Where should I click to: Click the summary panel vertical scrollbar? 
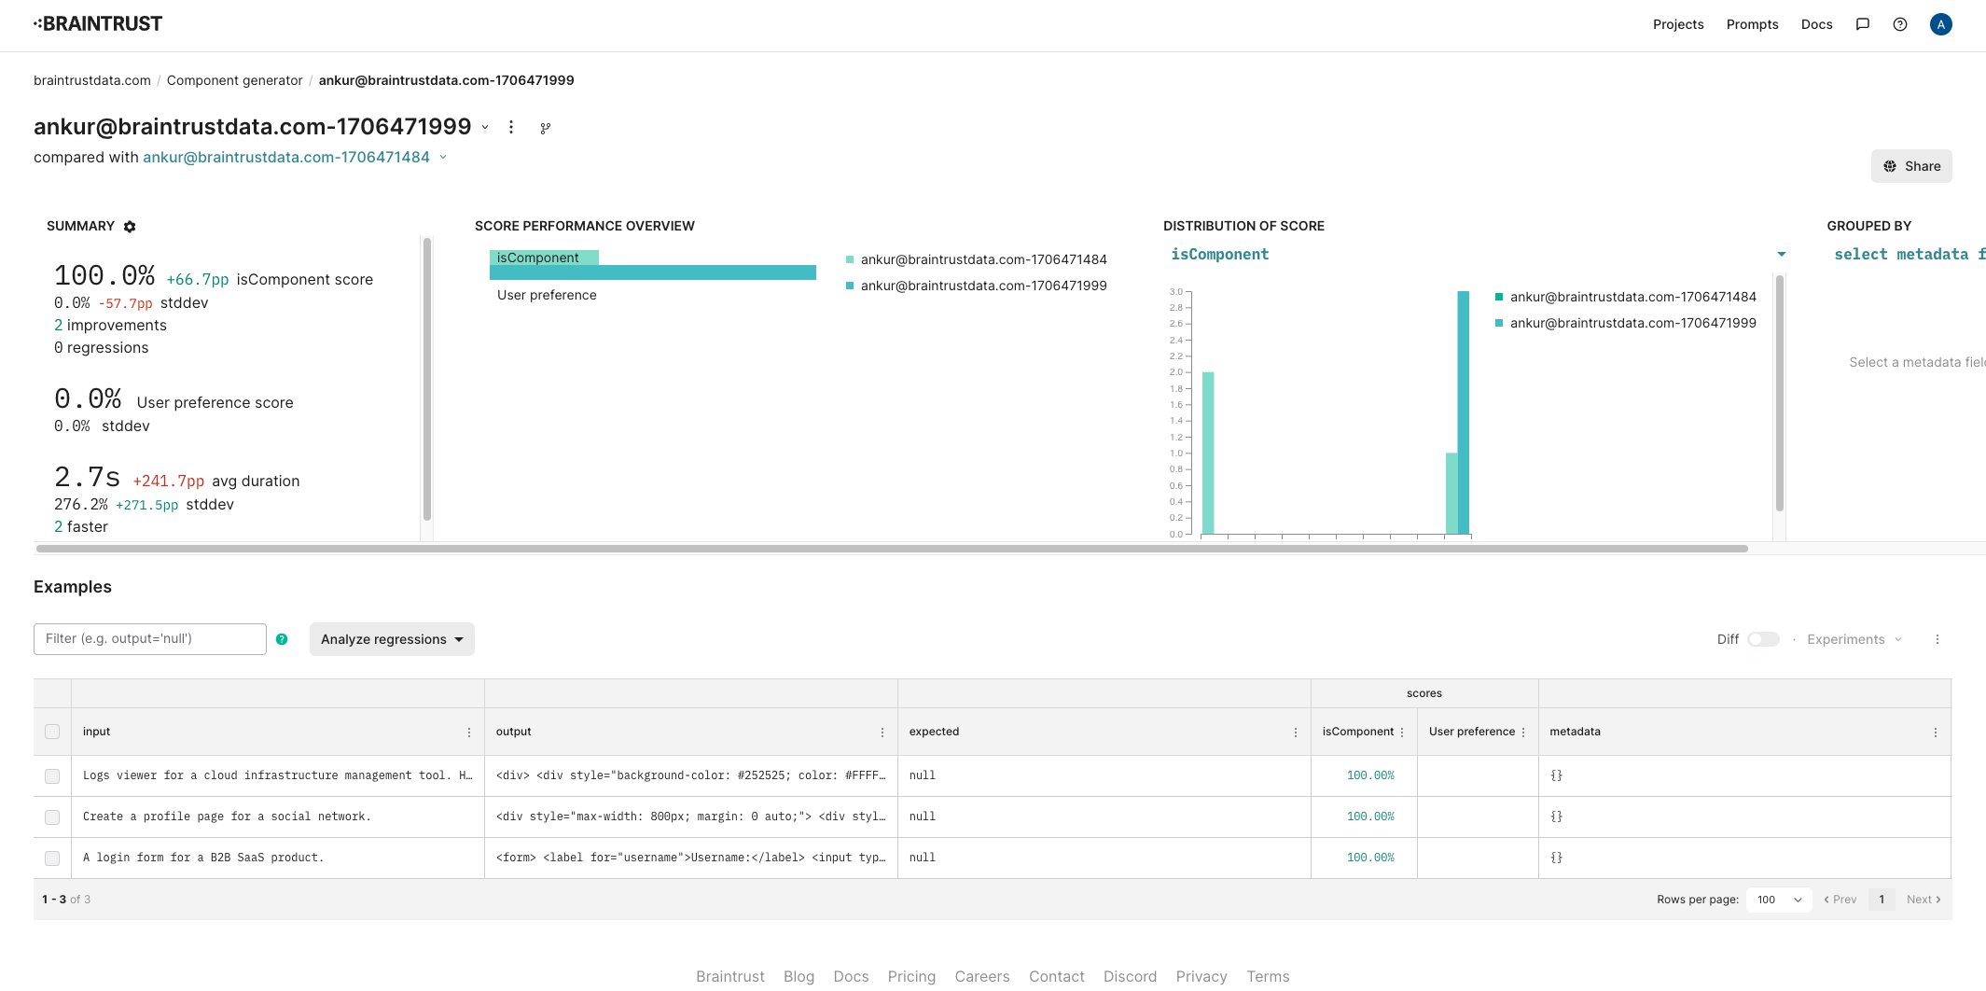[x=427, y=378]
